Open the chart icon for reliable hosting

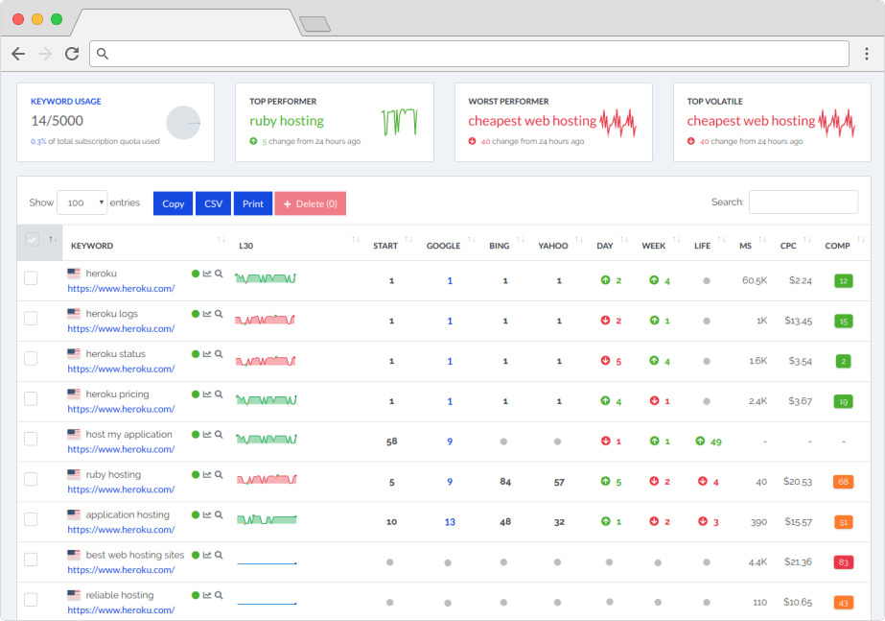[207, 595]
